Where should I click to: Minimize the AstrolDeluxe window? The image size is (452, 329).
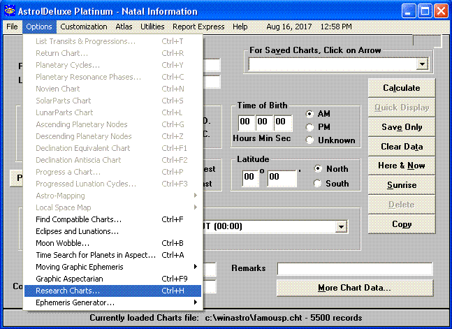pyautogui.click(x=409, y=11)
